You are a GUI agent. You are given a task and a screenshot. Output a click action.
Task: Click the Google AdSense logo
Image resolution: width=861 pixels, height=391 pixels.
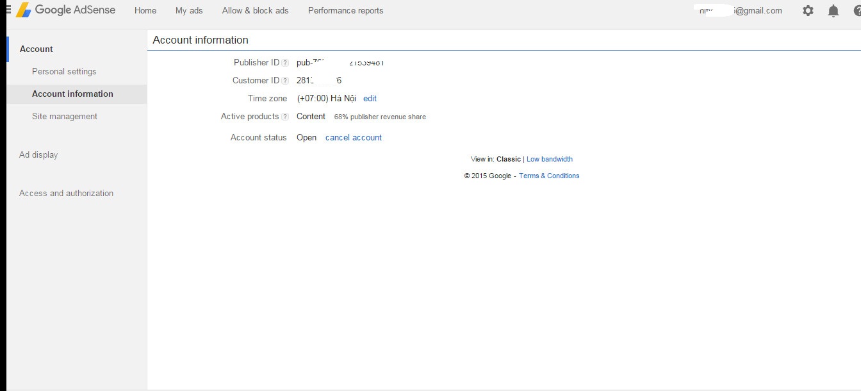(65, 10)
